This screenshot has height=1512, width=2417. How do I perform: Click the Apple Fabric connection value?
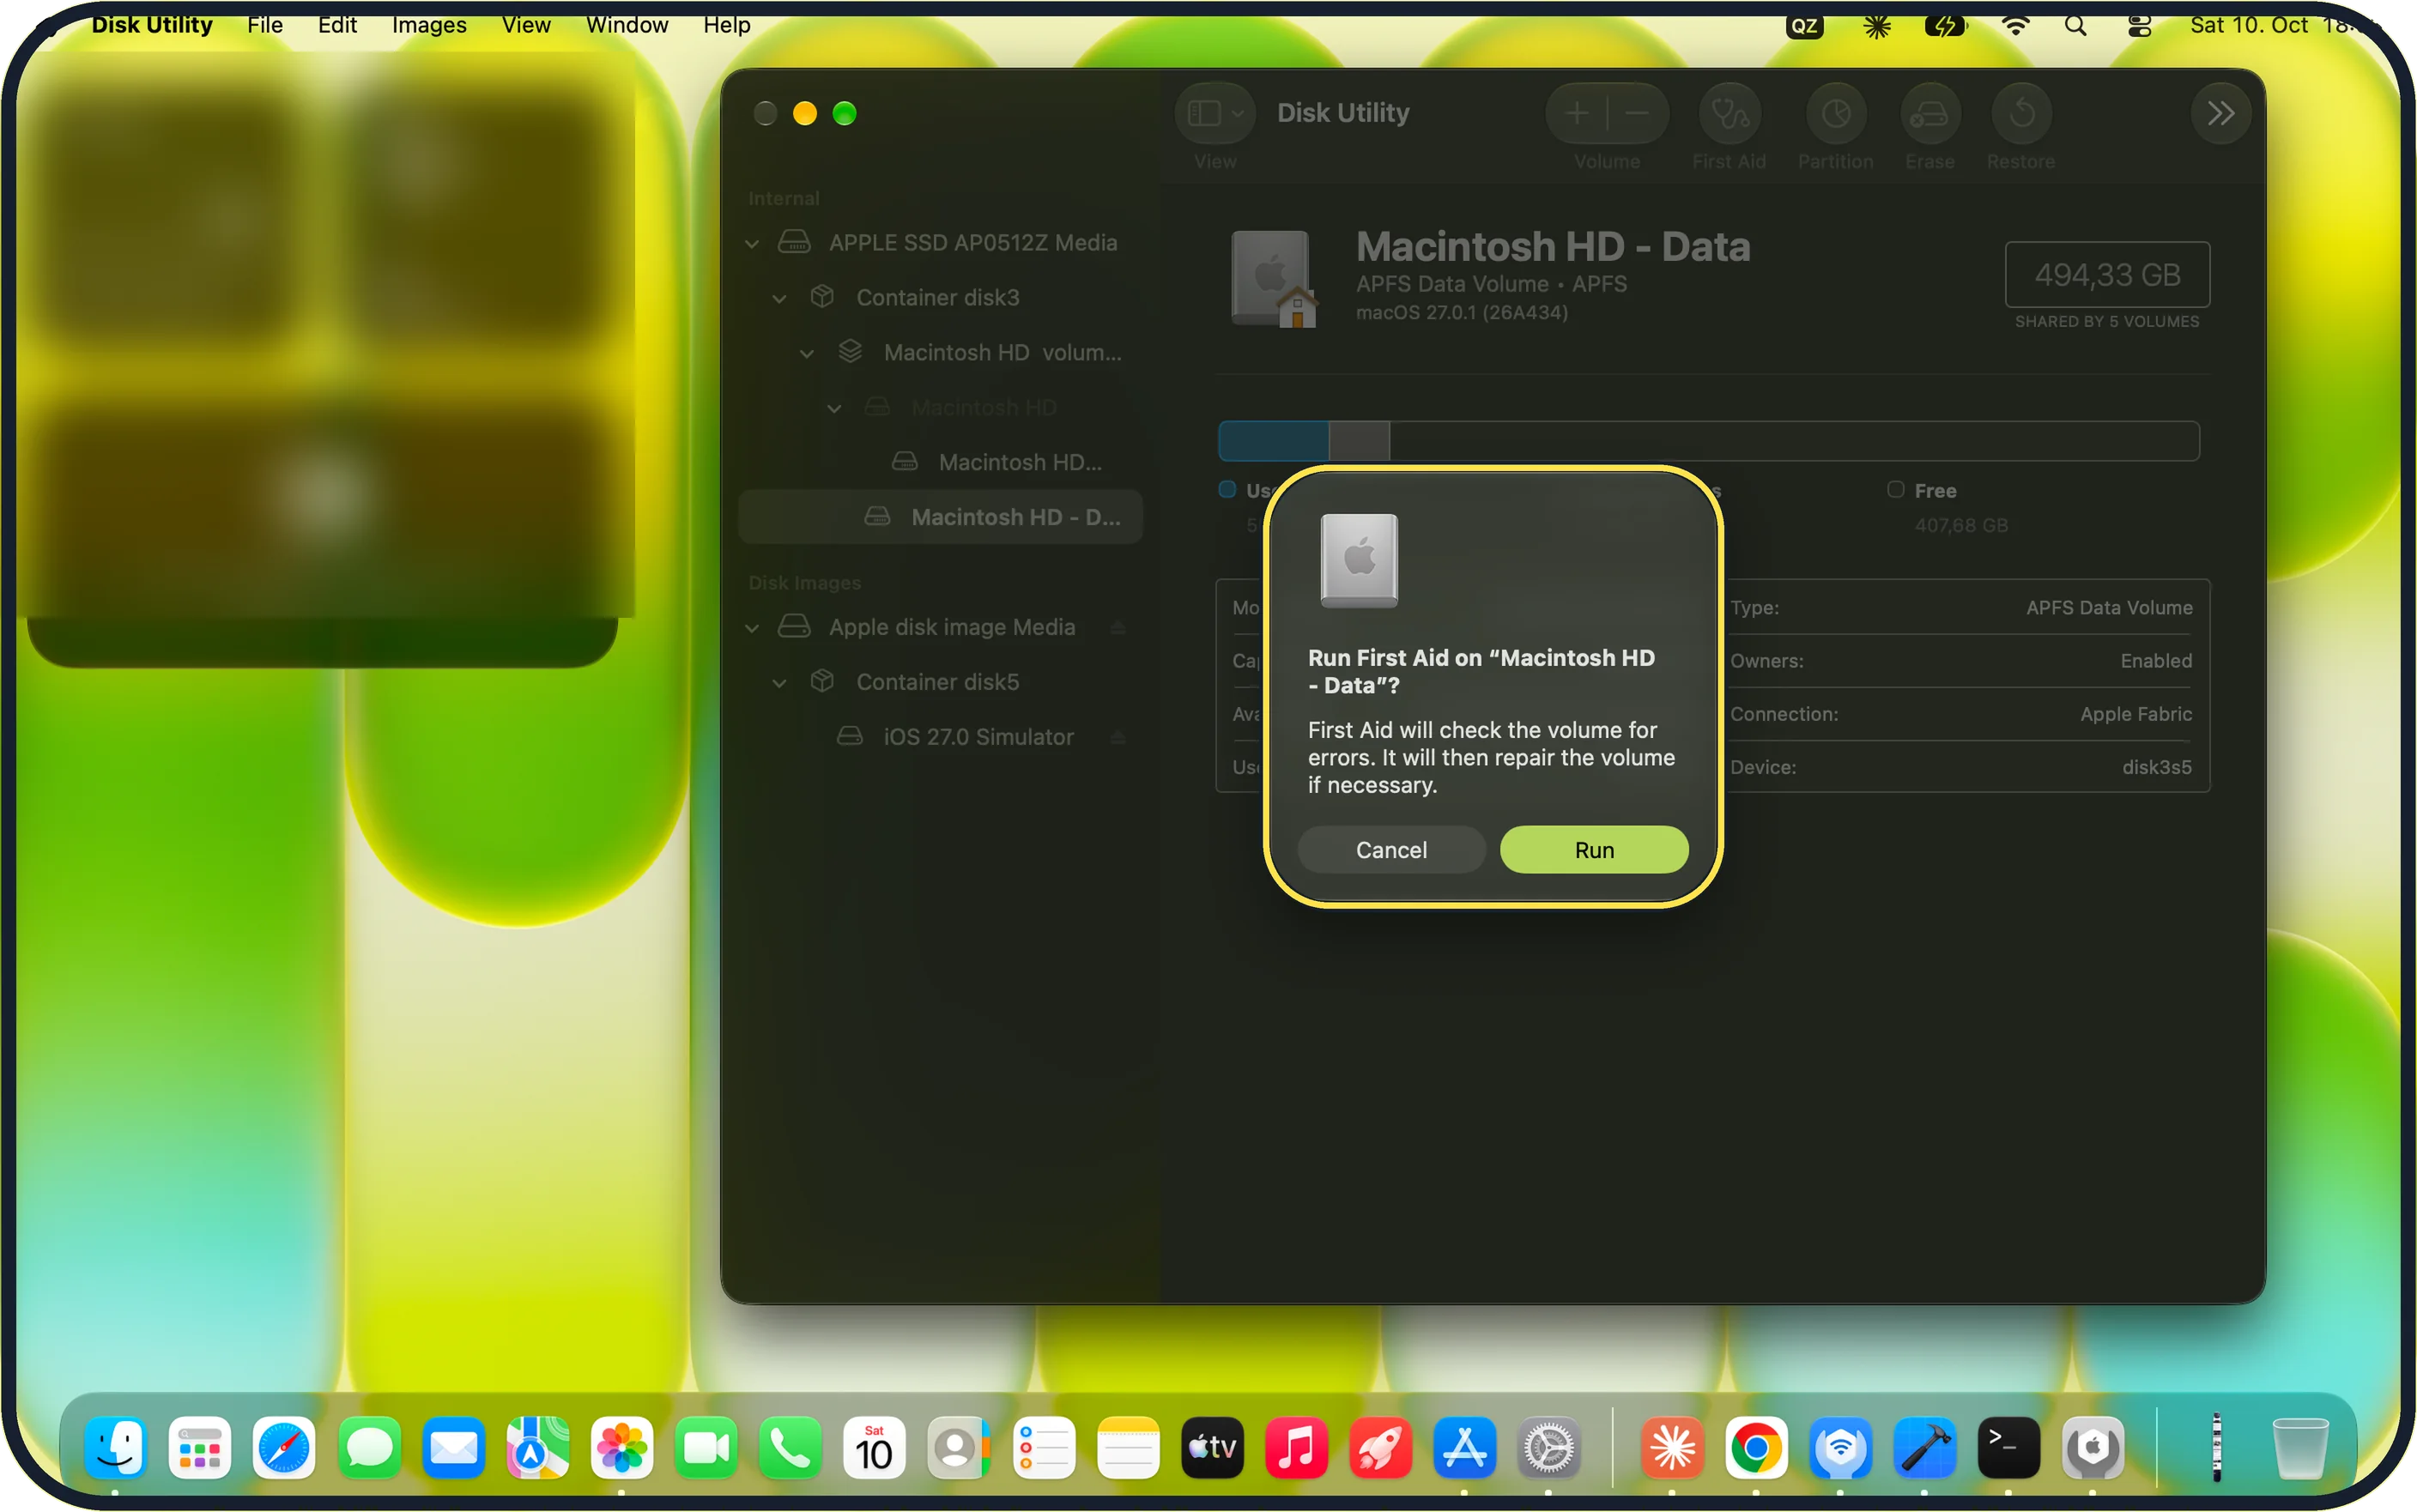[x=2135, y=714]
